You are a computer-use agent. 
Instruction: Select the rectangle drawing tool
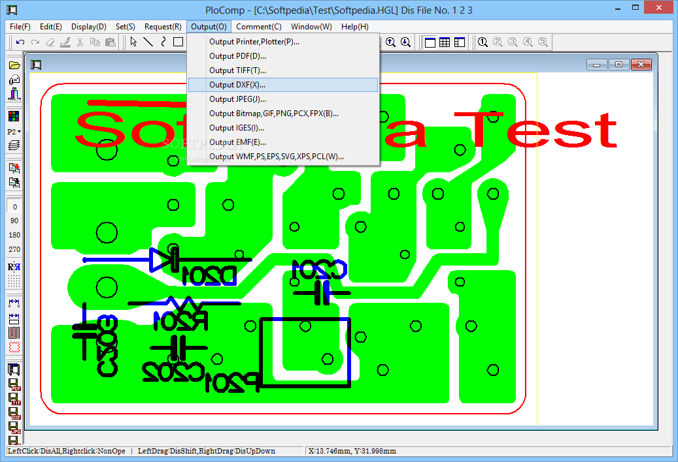[178, 42]
